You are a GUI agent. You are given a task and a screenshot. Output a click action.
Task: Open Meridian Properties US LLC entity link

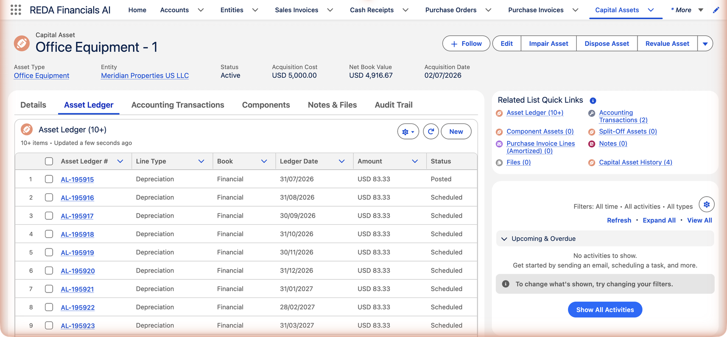coord(145,75)
